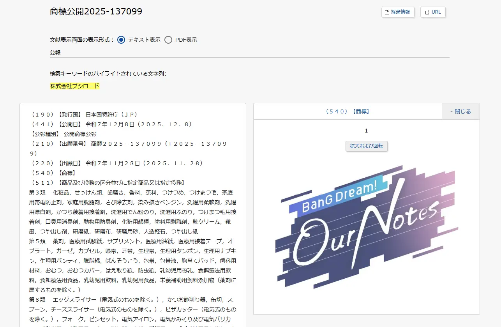Click the 商標公開2025-137099 page title
Screen dimensions: 501x327
click(96, 11)
